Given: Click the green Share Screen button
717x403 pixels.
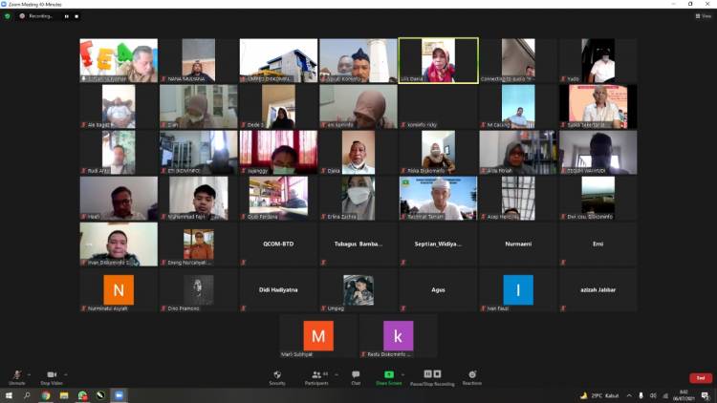Looking at the screenshot, I should point(388,375).
